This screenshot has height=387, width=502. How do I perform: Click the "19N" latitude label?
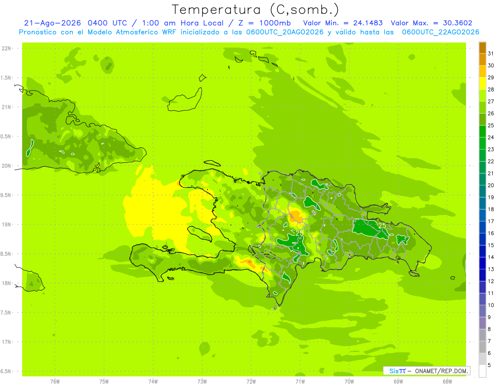click(7, 225)
